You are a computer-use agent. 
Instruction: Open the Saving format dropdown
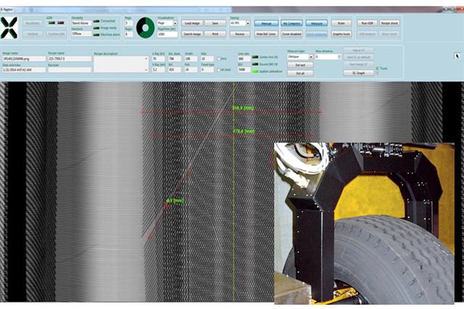pos(240,23)
